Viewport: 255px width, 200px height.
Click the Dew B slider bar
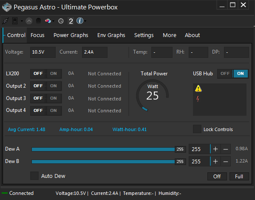(103, 162)
